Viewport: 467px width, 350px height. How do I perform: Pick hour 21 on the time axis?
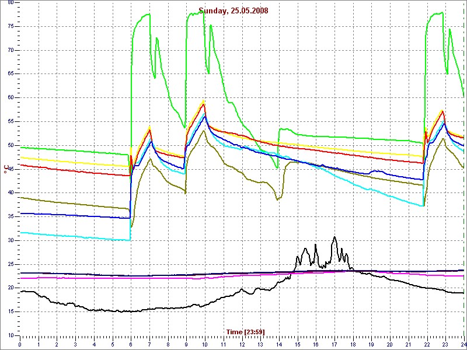click(408, 344)
